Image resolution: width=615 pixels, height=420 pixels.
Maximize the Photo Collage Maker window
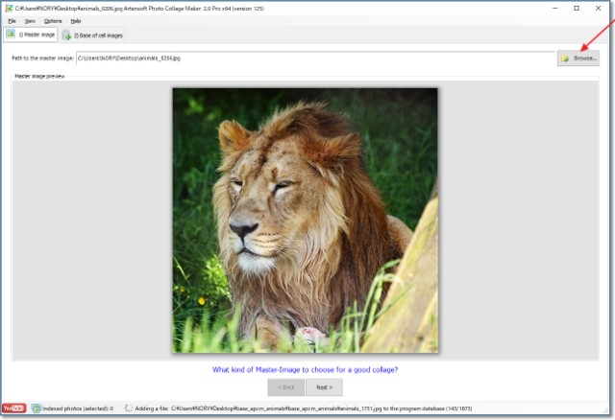[x=576, y=8]
